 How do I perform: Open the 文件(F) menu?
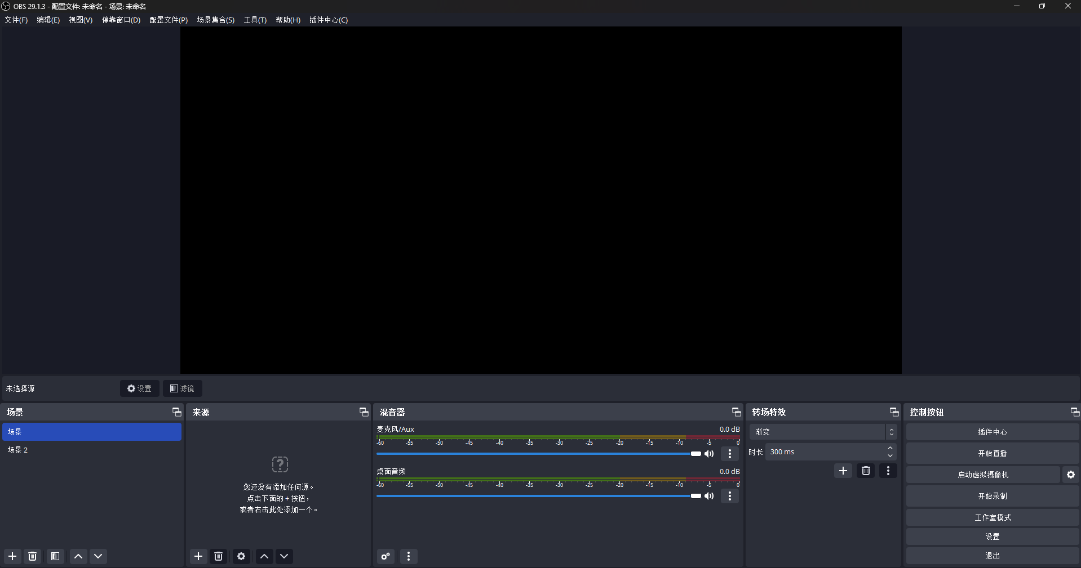point(16,20)
